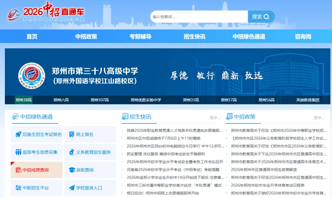Open the 后备生招生考试报名 tile
Viewport: 332px width, 198px height.
tap(37, 134)
